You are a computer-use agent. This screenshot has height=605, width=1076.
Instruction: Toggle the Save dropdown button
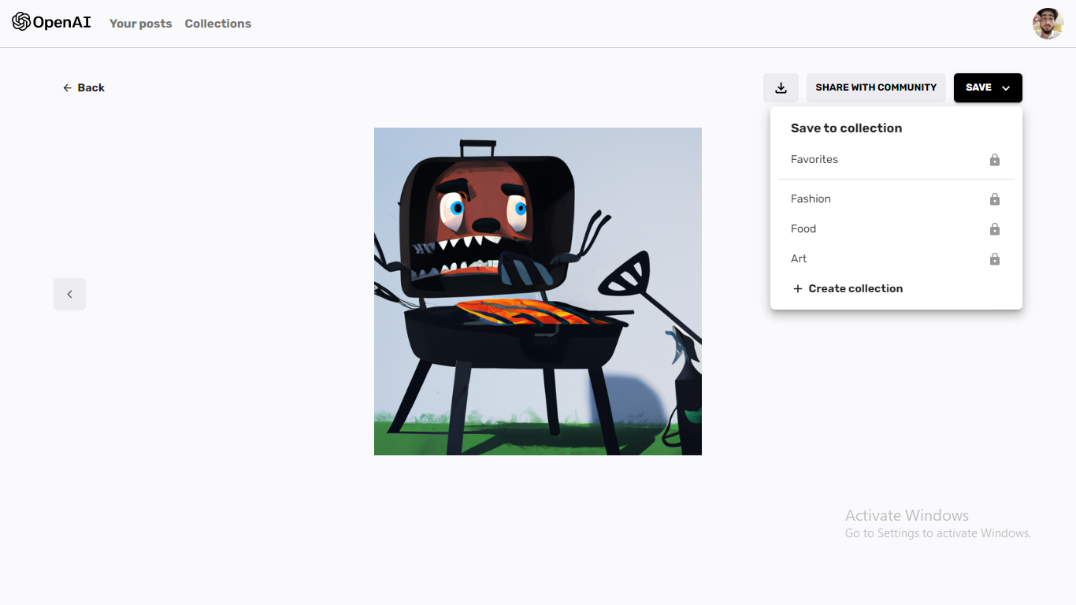(988, 87)
